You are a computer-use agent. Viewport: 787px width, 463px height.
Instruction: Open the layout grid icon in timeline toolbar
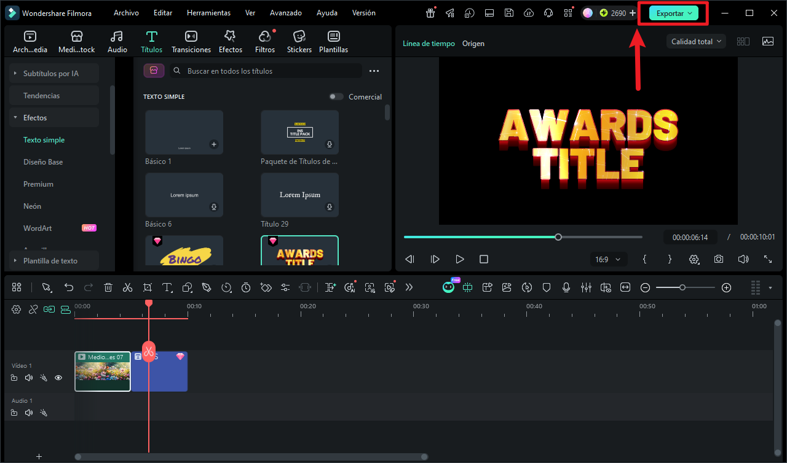tap(17, 287)
